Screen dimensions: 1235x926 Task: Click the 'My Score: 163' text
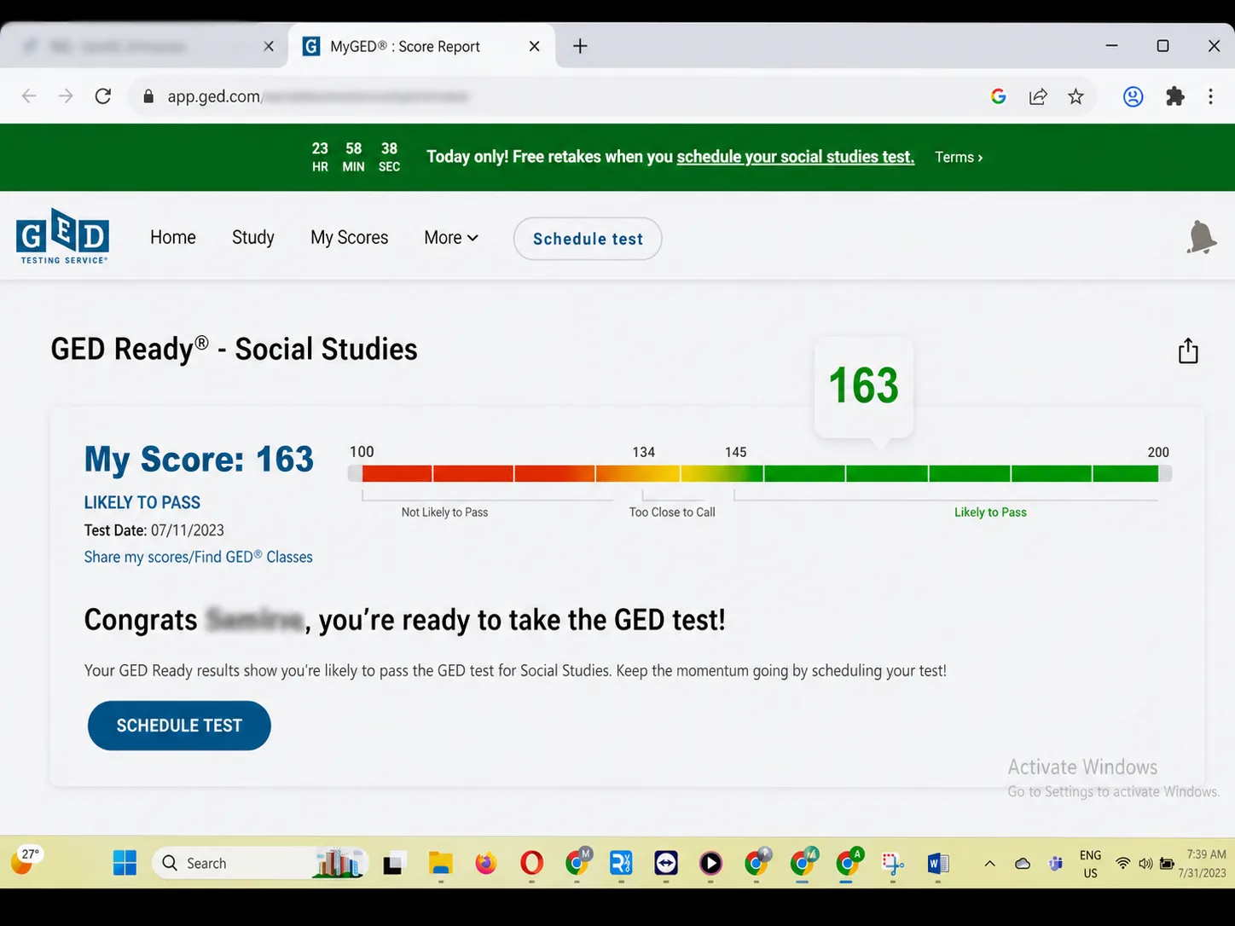(x=199, y=460)
